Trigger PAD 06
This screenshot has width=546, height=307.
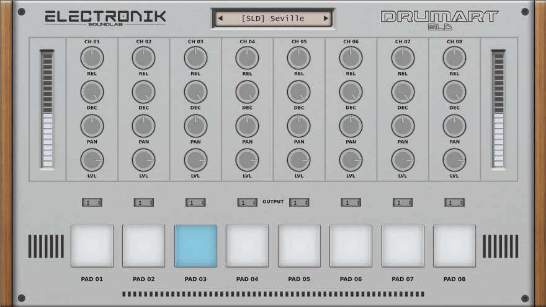click(351, 246)
